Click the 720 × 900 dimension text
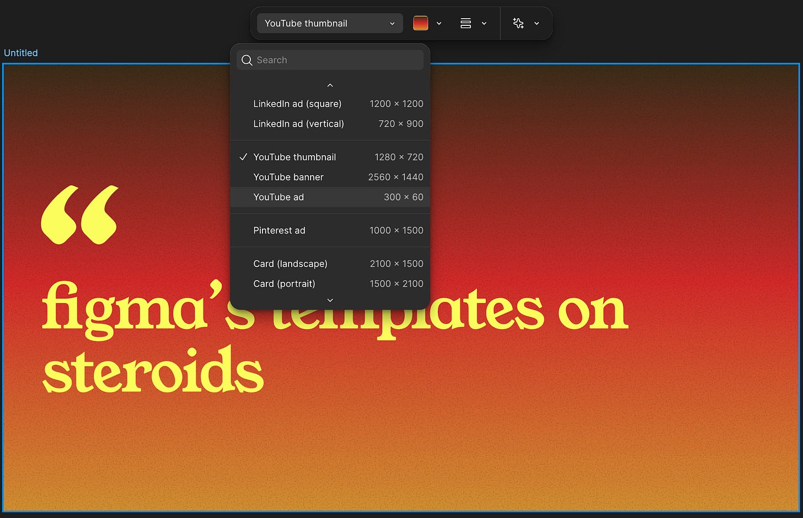The height and width of the screenshot is (518, 803). tap(400, 124)
